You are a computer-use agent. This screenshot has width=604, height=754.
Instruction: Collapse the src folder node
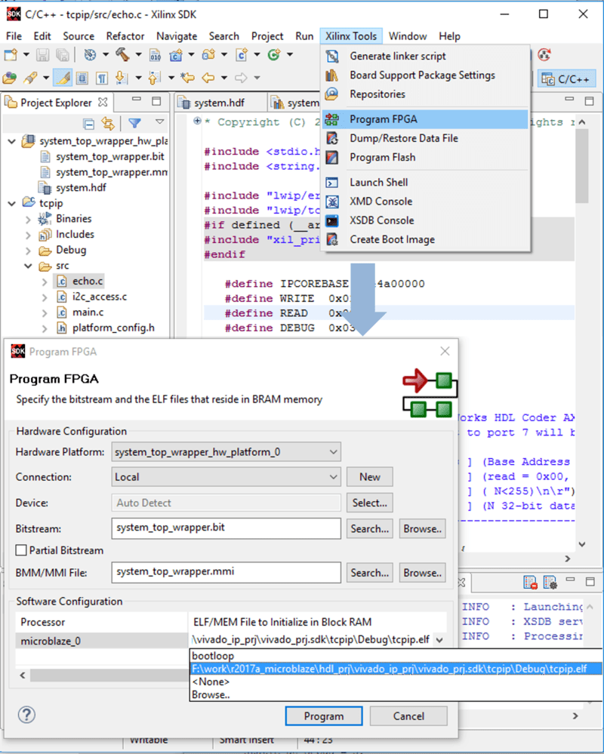pos(28,266)
